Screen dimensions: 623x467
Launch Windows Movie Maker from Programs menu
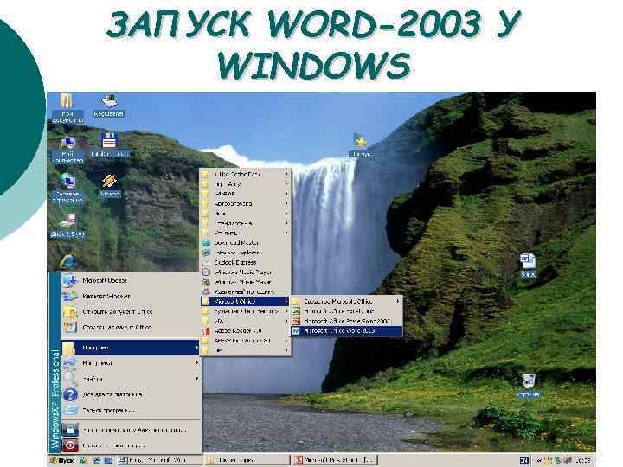pos(245,282)
